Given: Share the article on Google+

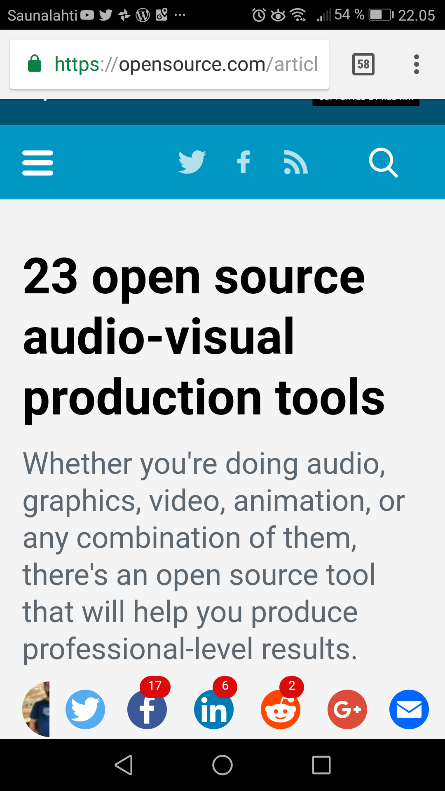Looking at the screenshot, I should (347, 709).
